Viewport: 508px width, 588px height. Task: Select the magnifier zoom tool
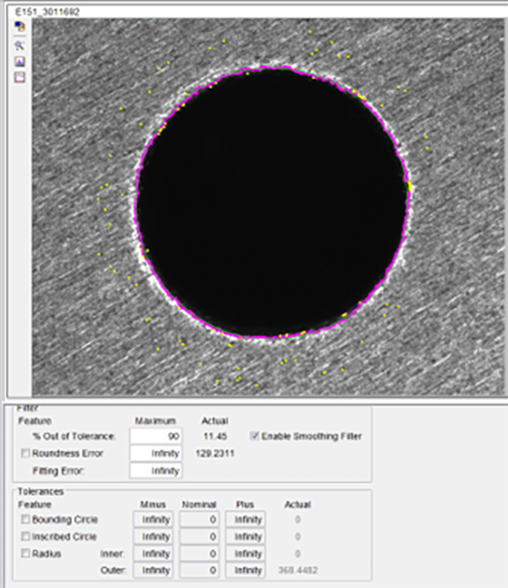pyautogui.click(x=19, y=46)
